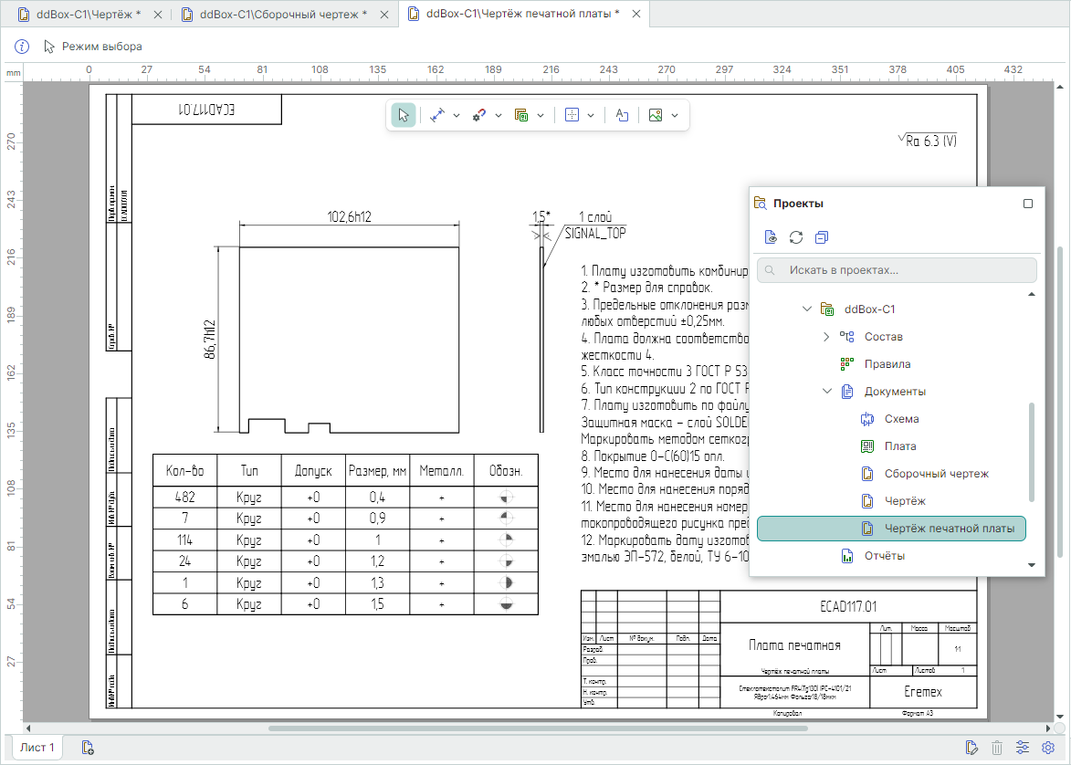Collapse all items in project tree

(x=822, y=237)
